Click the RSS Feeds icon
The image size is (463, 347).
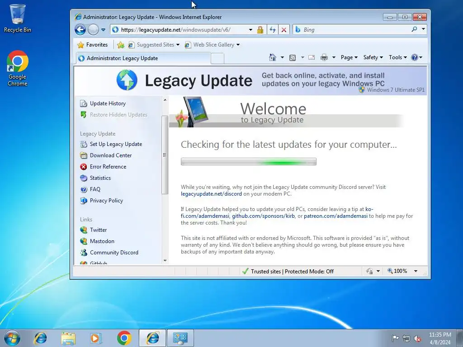(x=293, y=57)
